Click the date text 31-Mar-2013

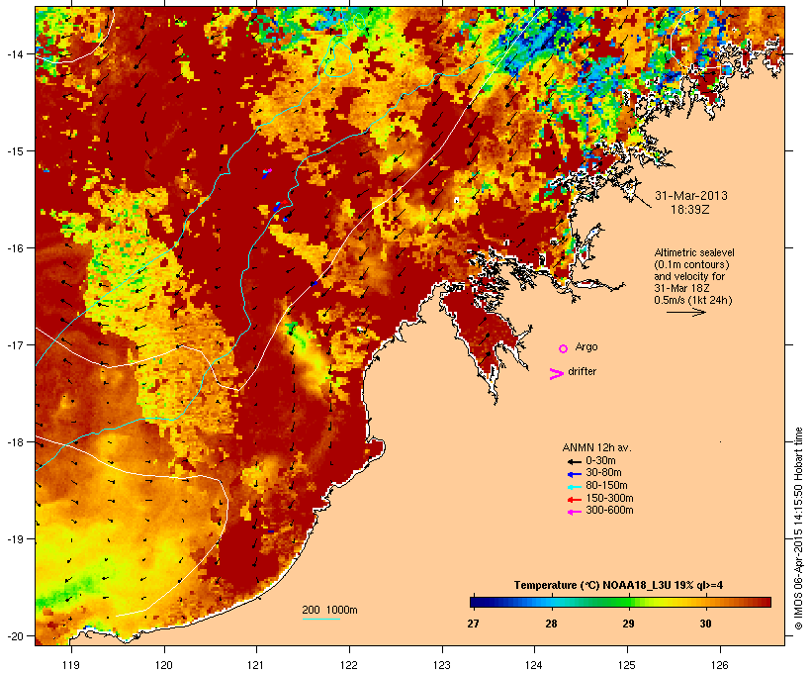click(x=691, y=196)
